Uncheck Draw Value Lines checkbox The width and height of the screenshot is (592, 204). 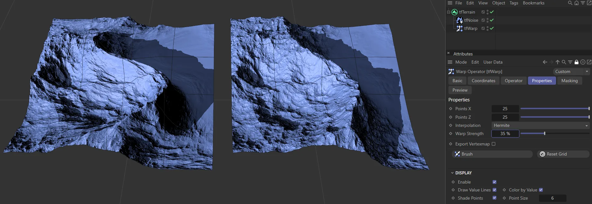click(x=494, y=190)
